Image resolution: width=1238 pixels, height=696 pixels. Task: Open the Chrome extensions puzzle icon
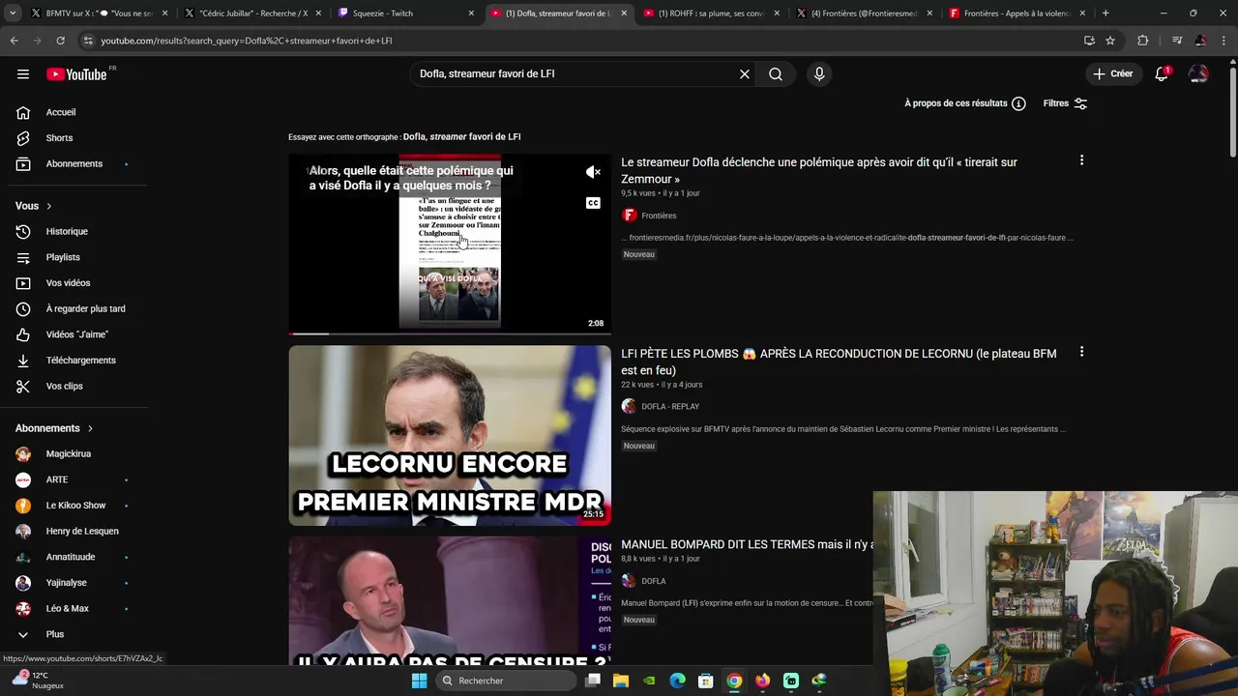tap(1142, 41)
